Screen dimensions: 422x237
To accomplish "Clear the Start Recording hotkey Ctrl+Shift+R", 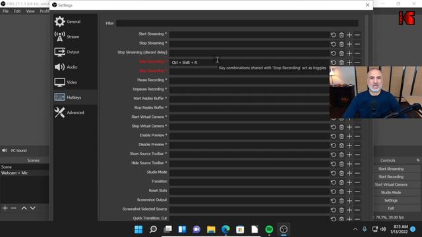I will (x=342, y=63).
